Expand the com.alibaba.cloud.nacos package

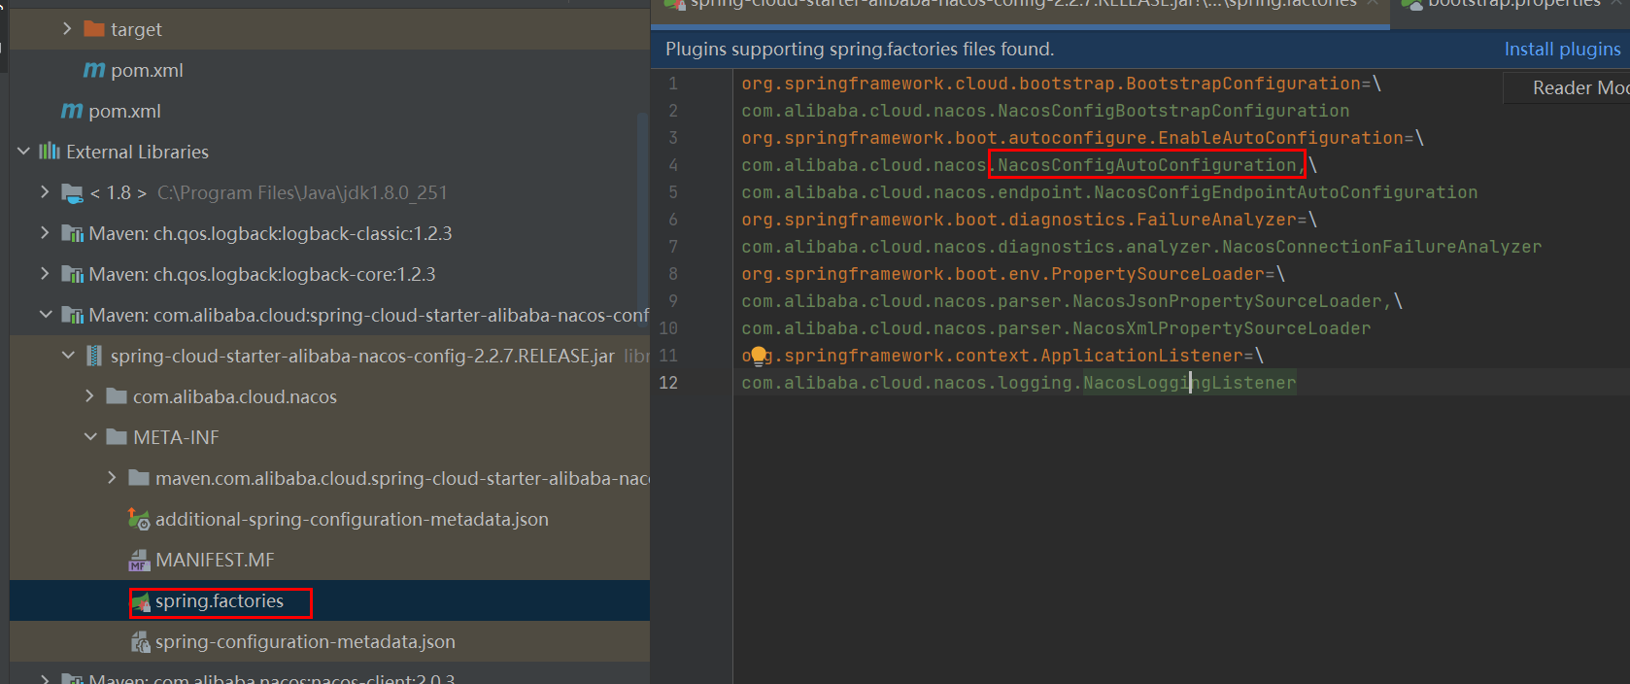click(x=89, y=396)
